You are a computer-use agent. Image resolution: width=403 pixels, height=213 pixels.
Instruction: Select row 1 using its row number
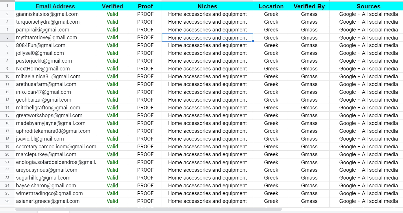point(7,6)
